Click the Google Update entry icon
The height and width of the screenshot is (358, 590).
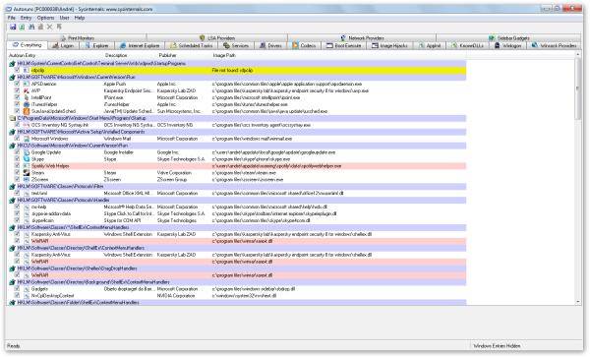pyautogui.click(x=27, y=152)
